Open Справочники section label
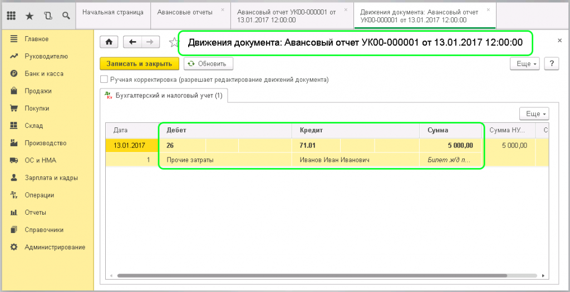Image resolution: width=570 pixels, height=292 pixels. (x=44, y=230)
